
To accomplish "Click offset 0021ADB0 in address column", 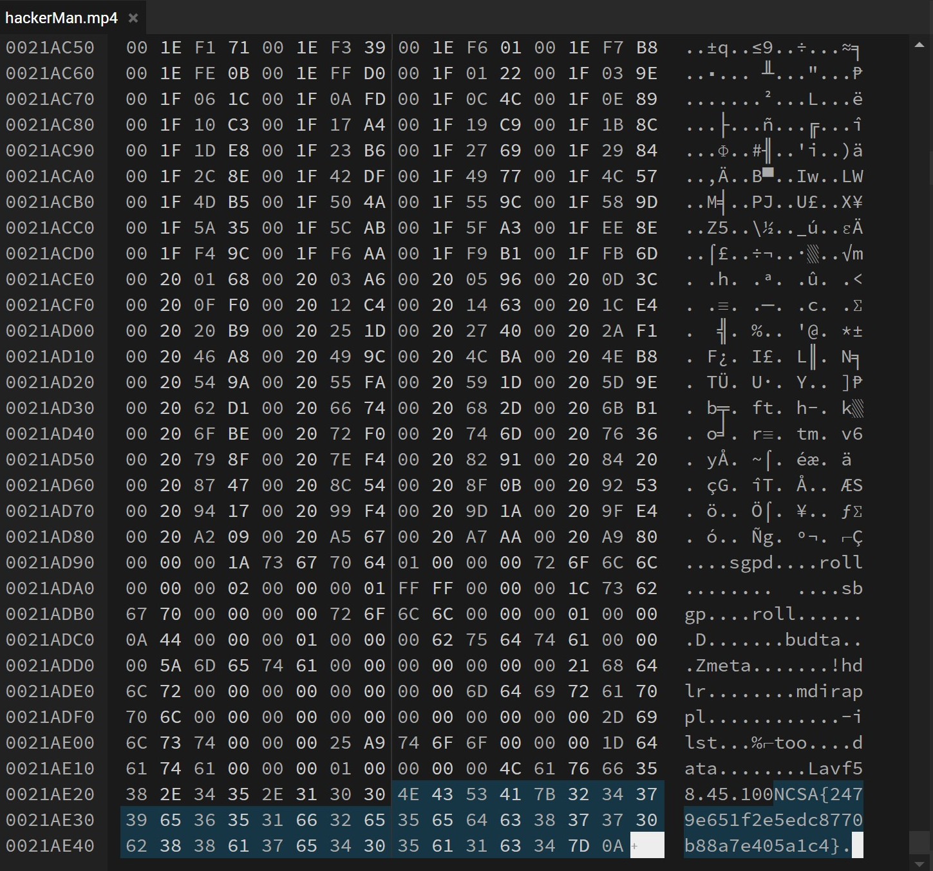I will click(x=50, y=614).
